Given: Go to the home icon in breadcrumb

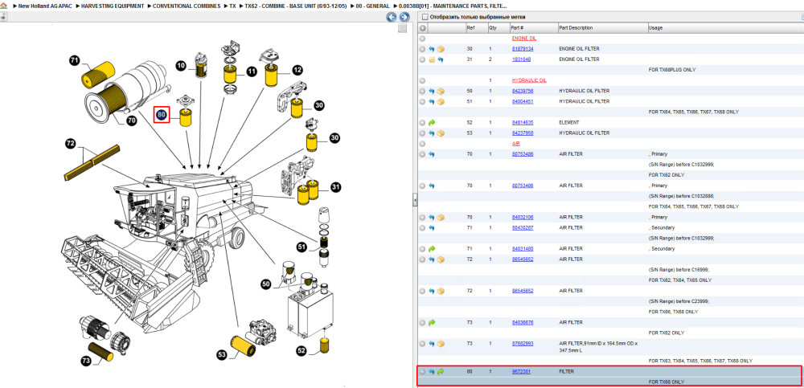Looking at the screenshot, I should click(x=3, y=6).
